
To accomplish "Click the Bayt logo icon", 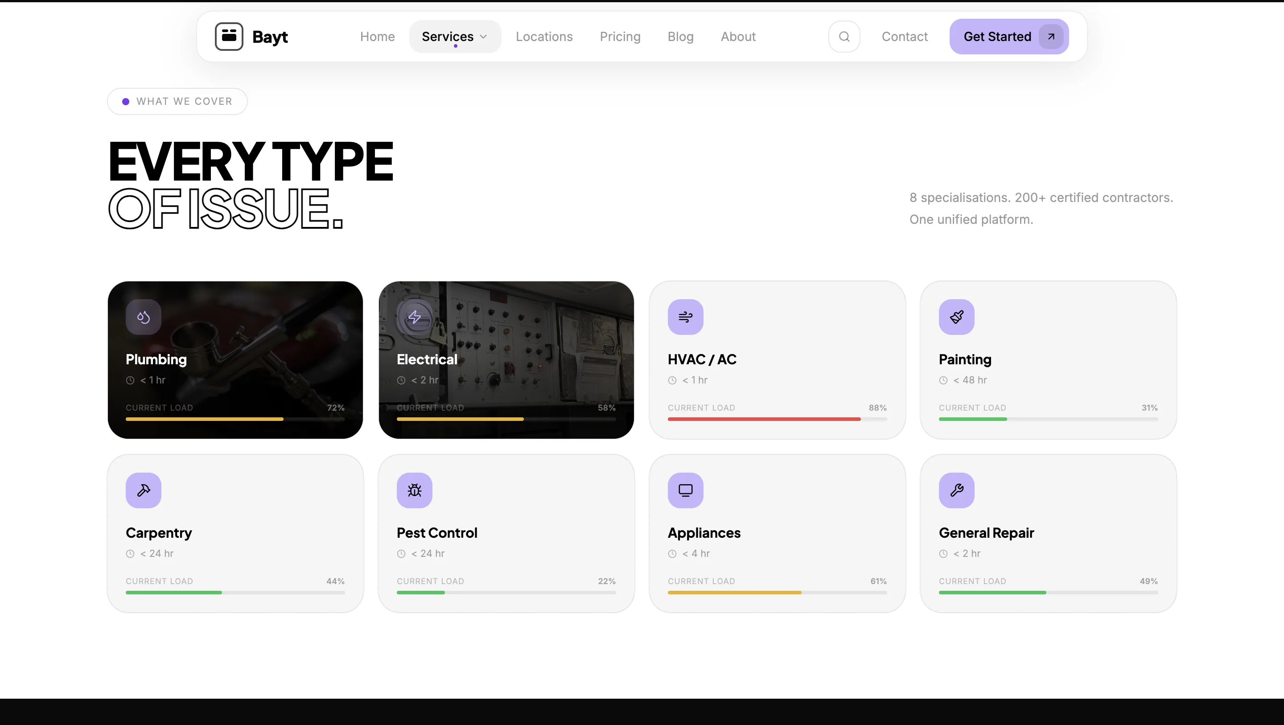I will click(x=228, y=36).
